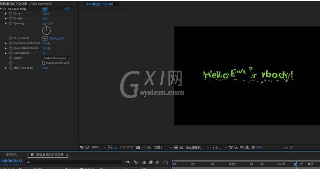Click the reset exposure icon

(253, 147)
